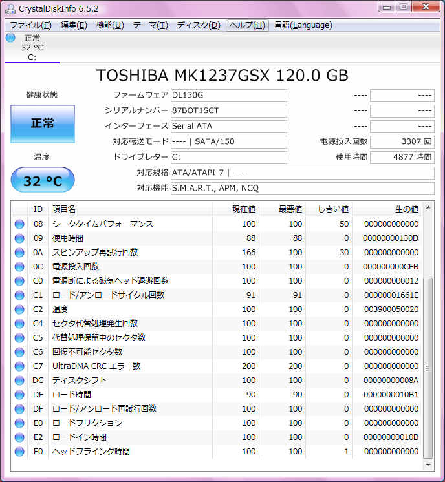Click status orb for 電源断による磁気ヘッド退避回数 row
This screenshot has width=445, height=482.
click(x=19, y=280)
